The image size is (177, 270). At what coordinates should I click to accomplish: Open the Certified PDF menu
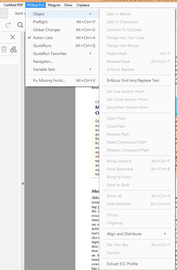pyautogui.click(x=13, y=5)
